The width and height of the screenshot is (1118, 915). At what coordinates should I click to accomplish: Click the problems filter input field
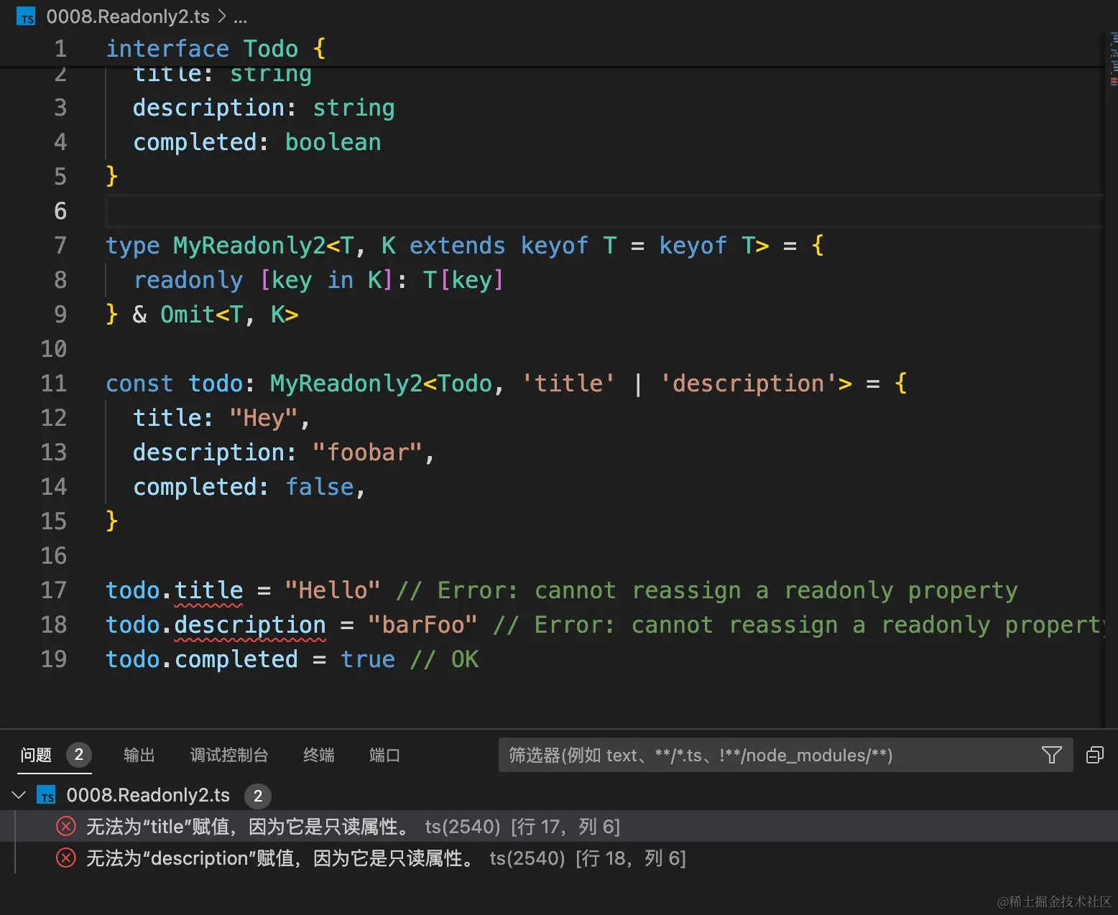785,755
